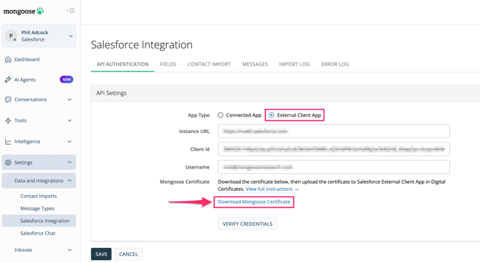Open the Messages tab

(255, 64)
